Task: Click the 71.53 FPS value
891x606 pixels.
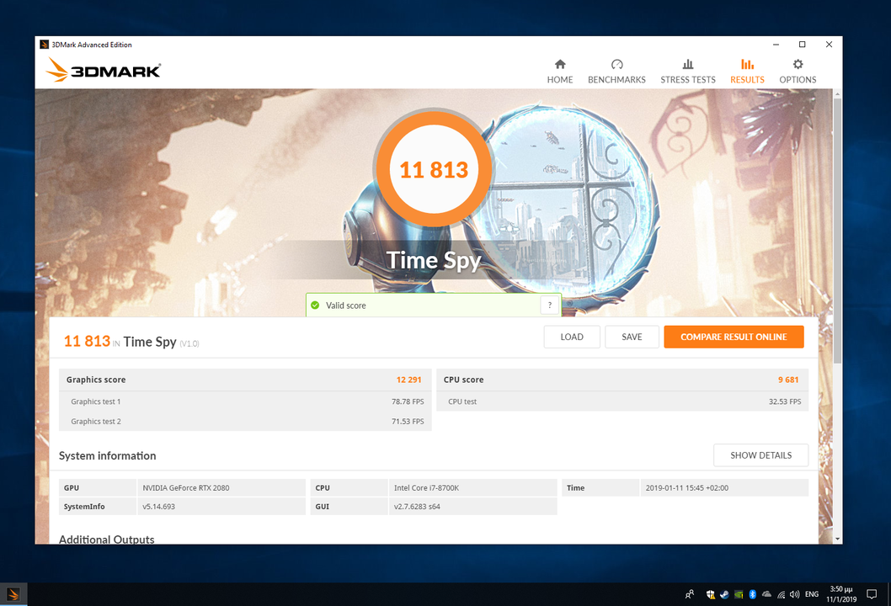Action: (x=408, y=422)
